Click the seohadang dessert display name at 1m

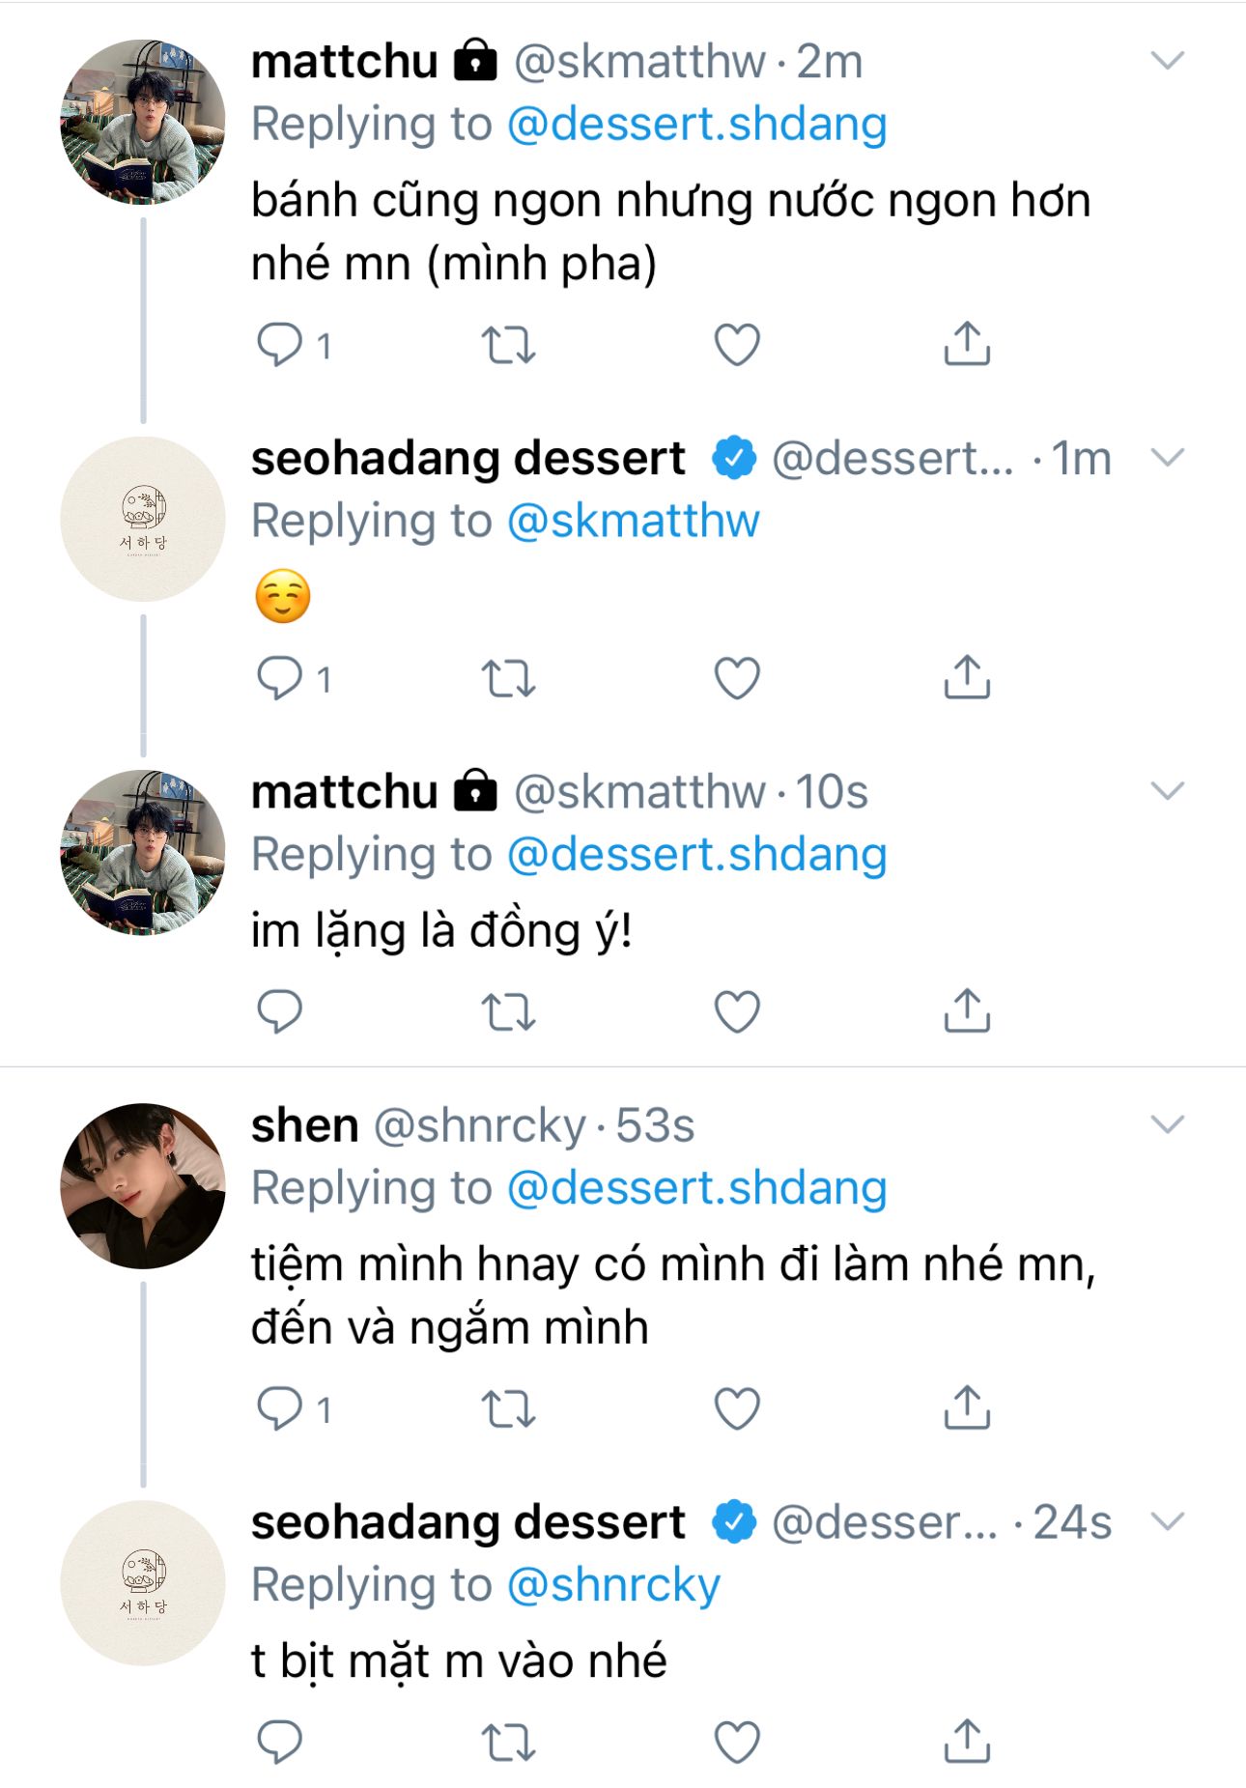pos(468,459)
